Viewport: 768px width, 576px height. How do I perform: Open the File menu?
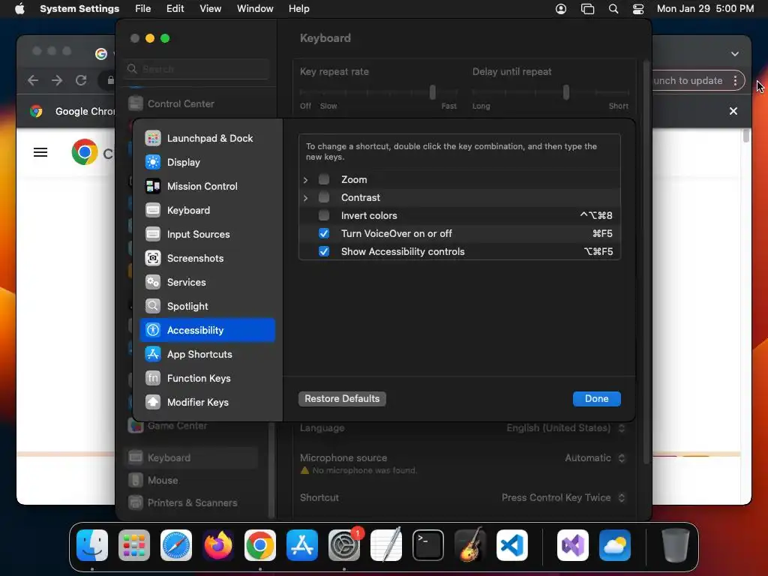pos(143,8)
